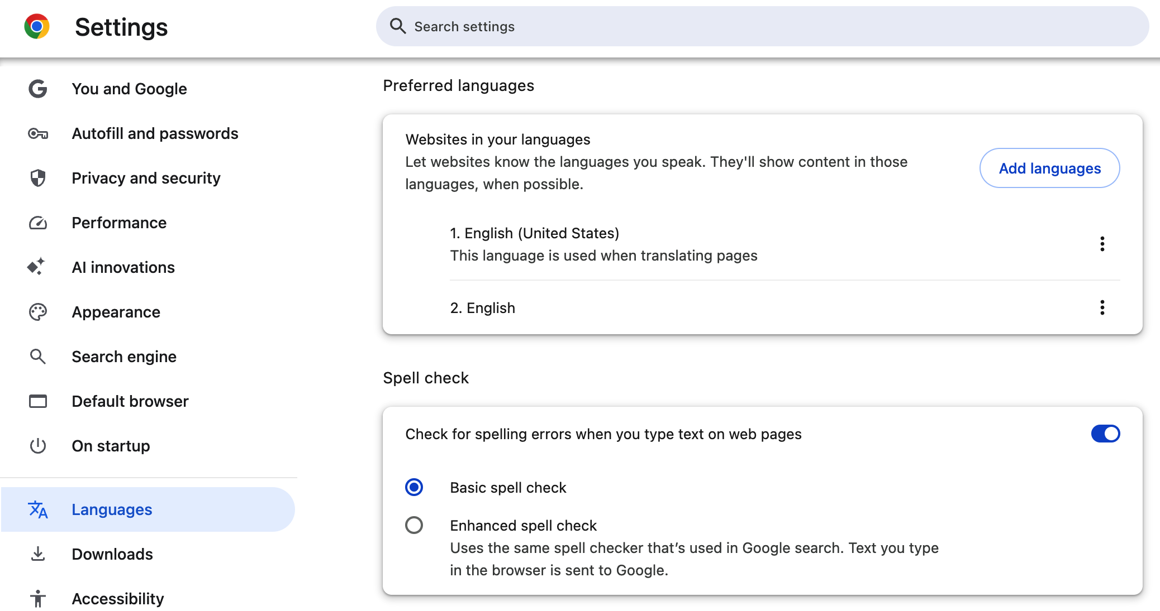Open more actions for English (United States)

point(1102,244)
